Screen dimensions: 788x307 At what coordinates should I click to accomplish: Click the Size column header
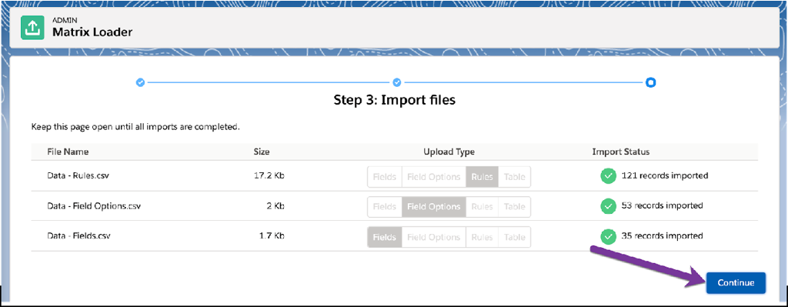[x=262, y=152]
